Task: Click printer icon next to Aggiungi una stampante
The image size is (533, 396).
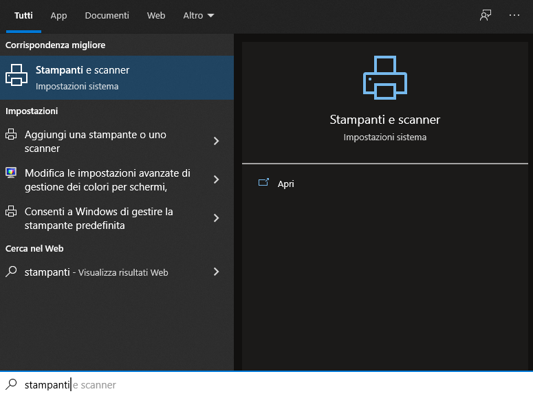Action: point(11,134)
